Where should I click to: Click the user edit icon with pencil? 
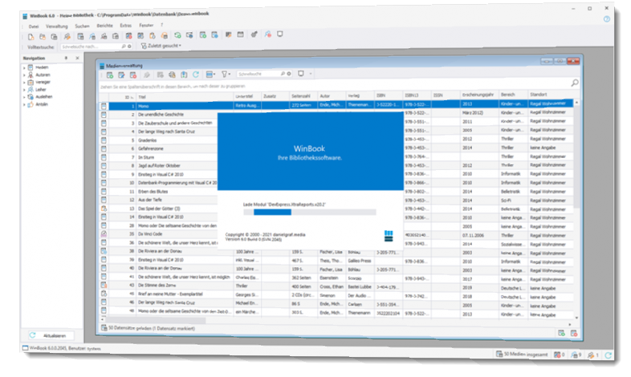(x=67, y=37)
